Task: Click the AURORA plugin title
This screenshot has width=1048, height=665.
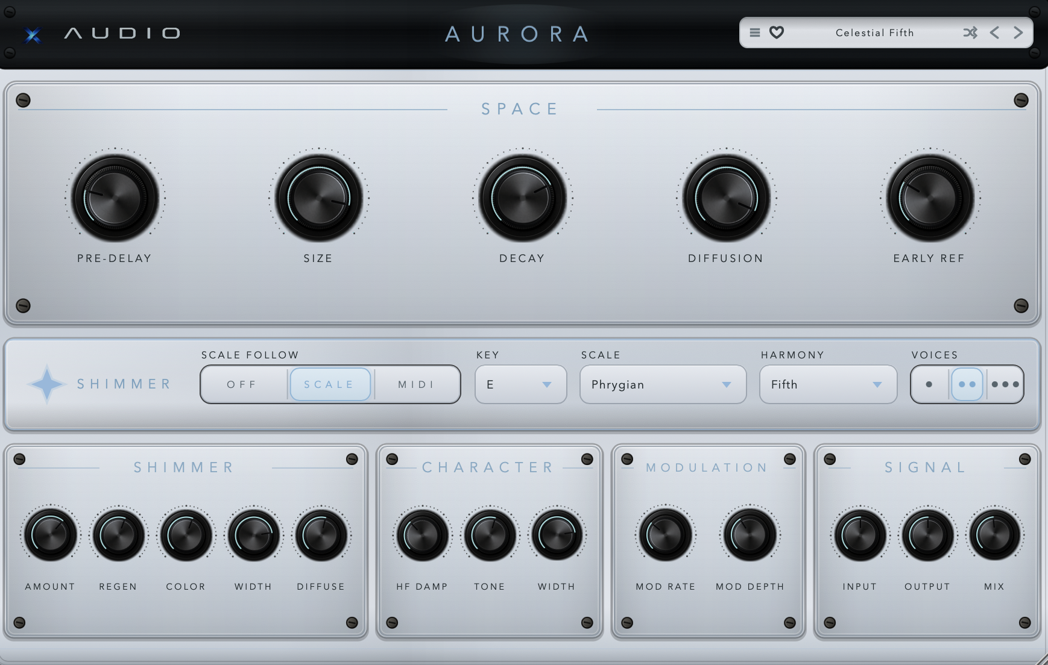Action: (518, 34)
